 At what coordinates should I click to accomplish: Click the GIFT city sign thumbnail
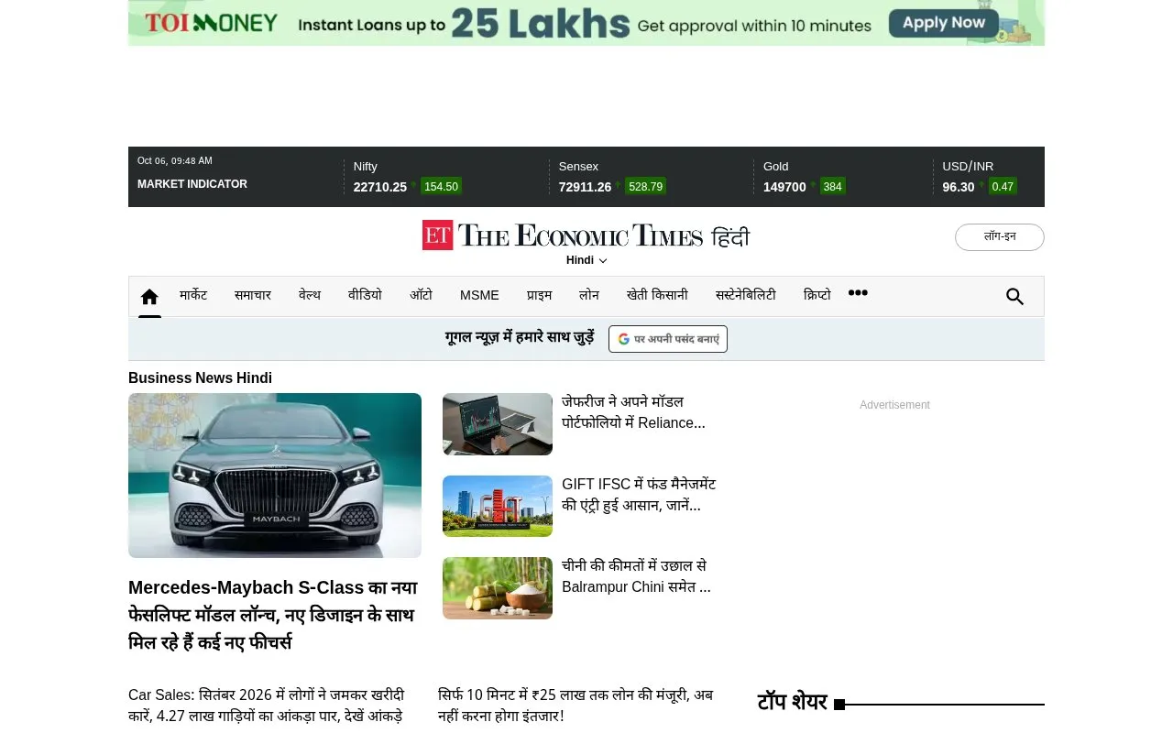[498, 506]
